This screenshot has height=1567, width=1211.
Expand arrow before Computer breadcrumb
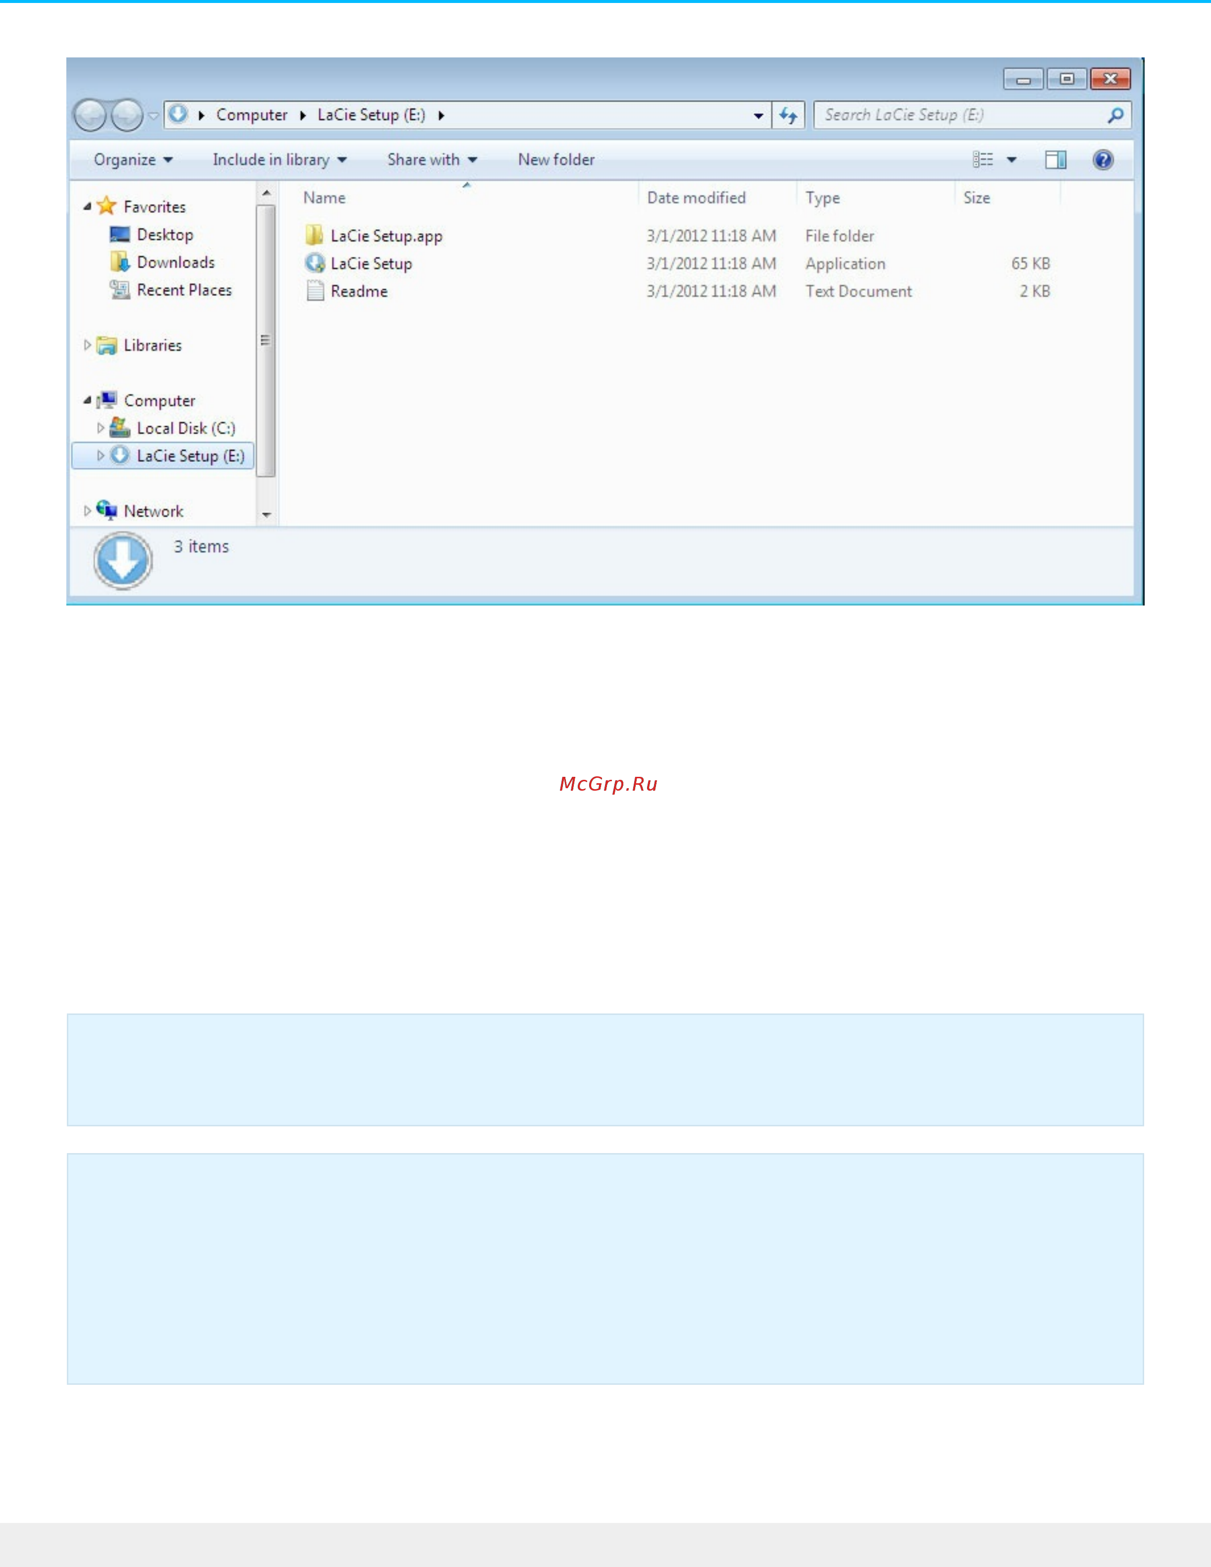coord(202,115)
